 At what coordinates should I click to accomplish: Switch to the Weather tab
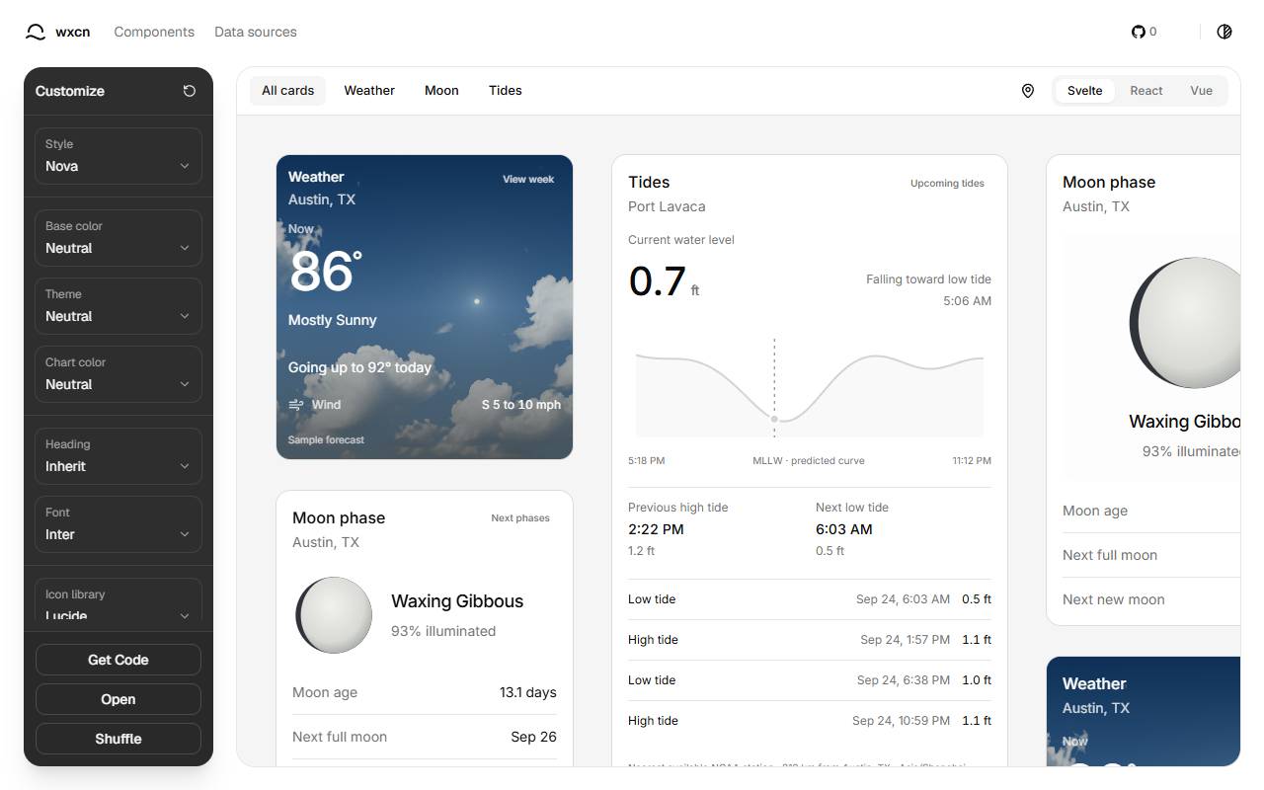pyautogui.click(x=369, y=91)
